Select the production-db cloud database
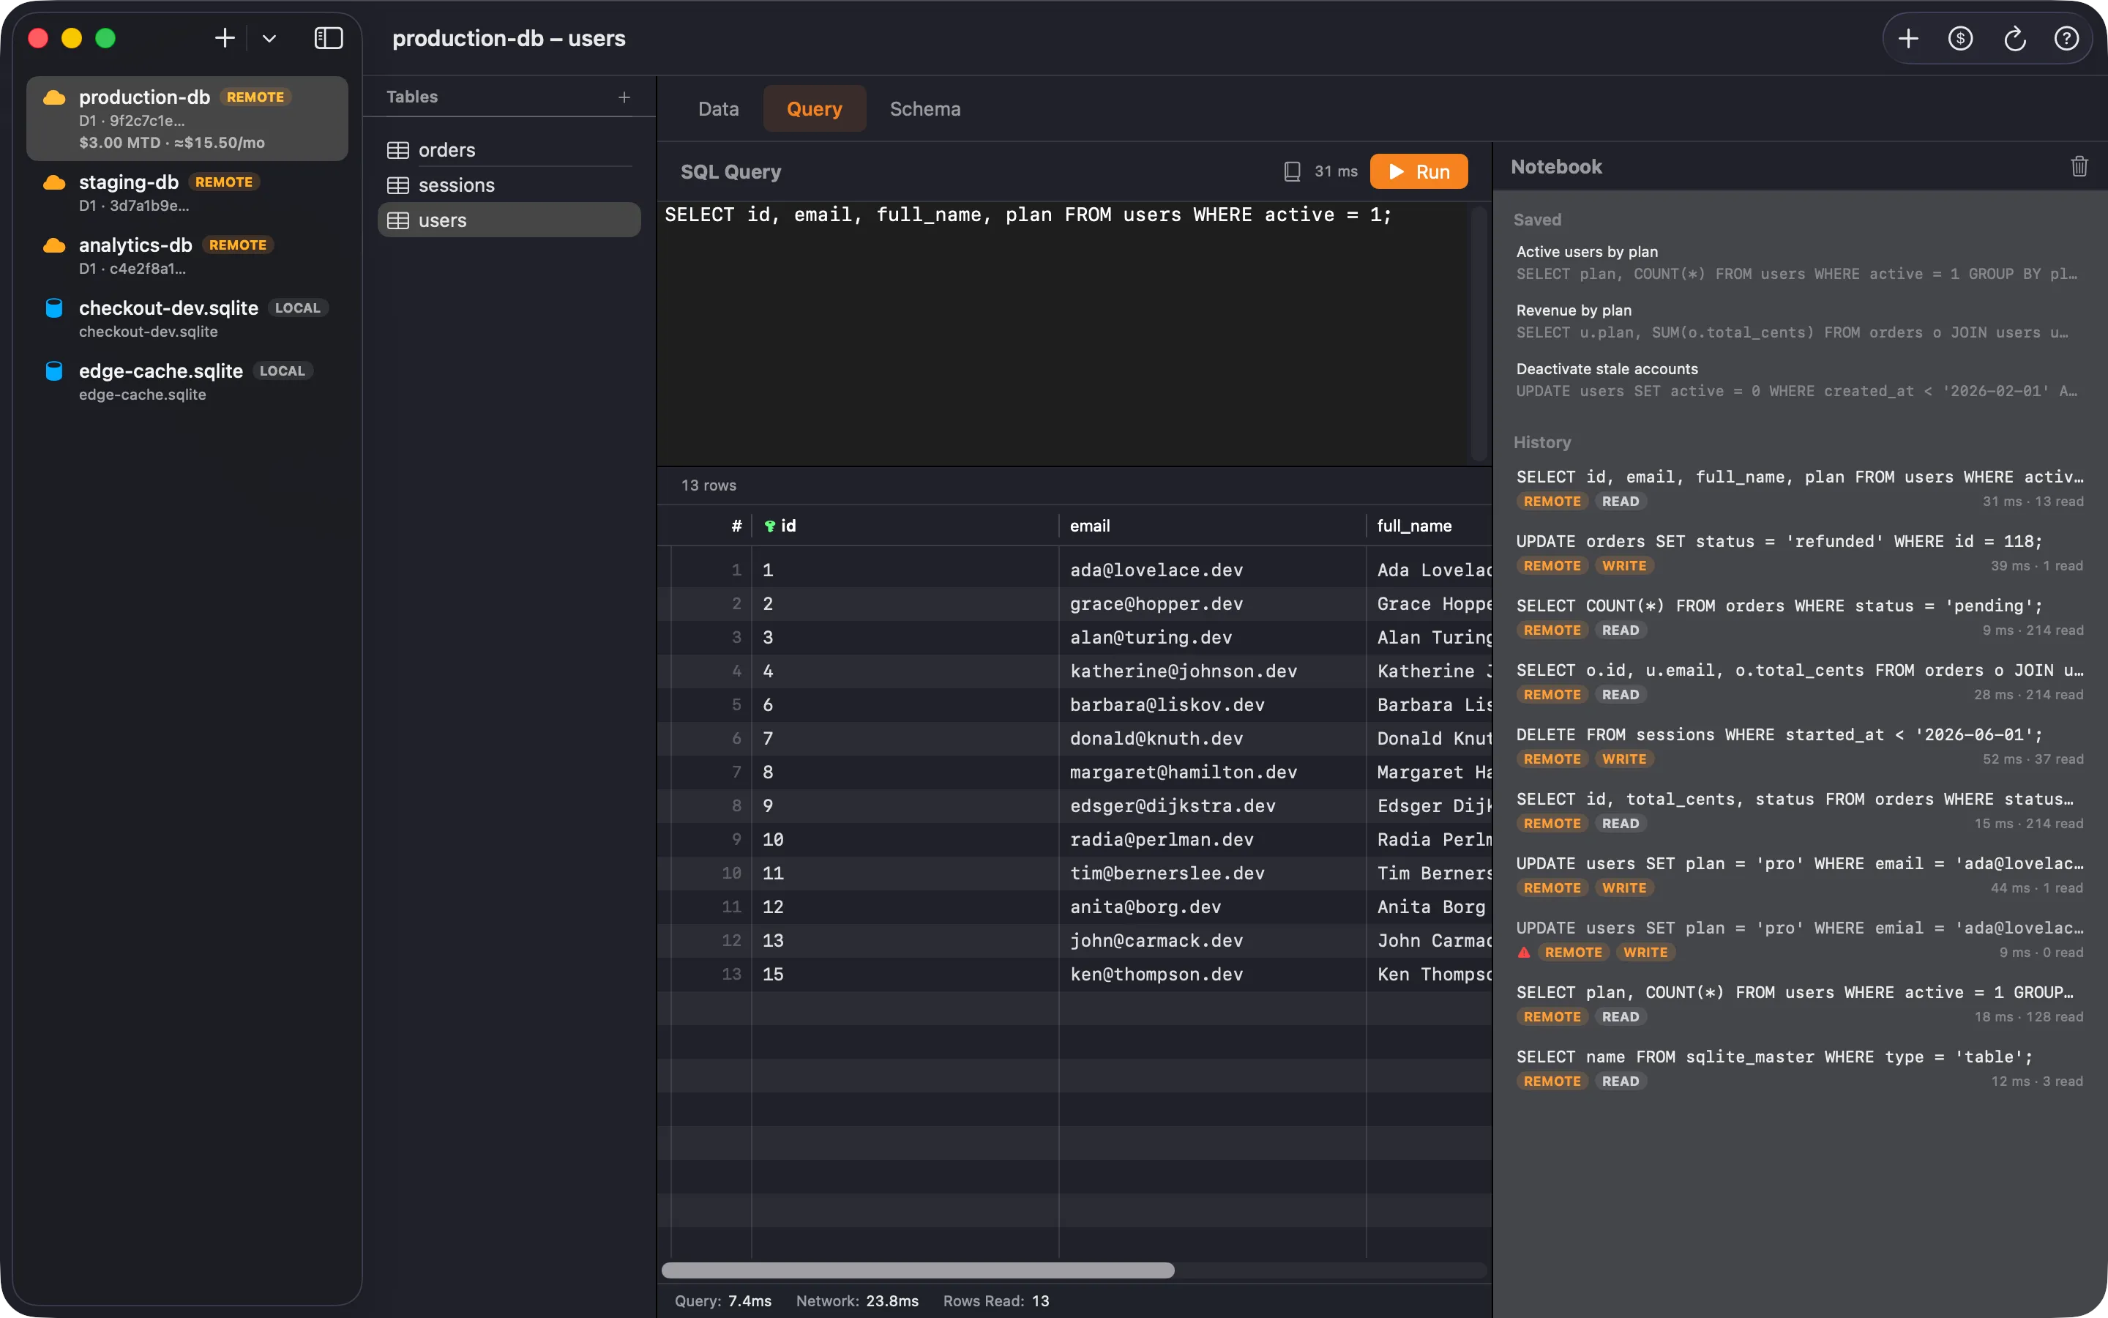 [x=187, y=119]
